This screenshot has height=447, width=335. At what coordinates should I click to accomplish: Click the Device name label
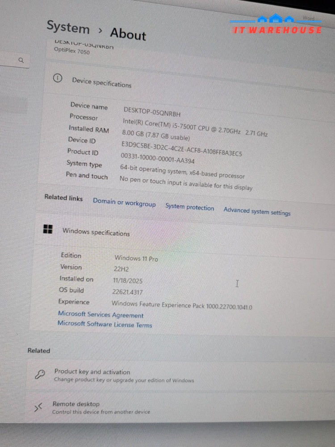(89, 106)
